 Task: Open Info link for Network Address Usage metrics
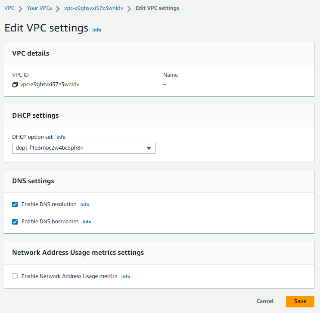pyautogui.click(x=126, y=276)
